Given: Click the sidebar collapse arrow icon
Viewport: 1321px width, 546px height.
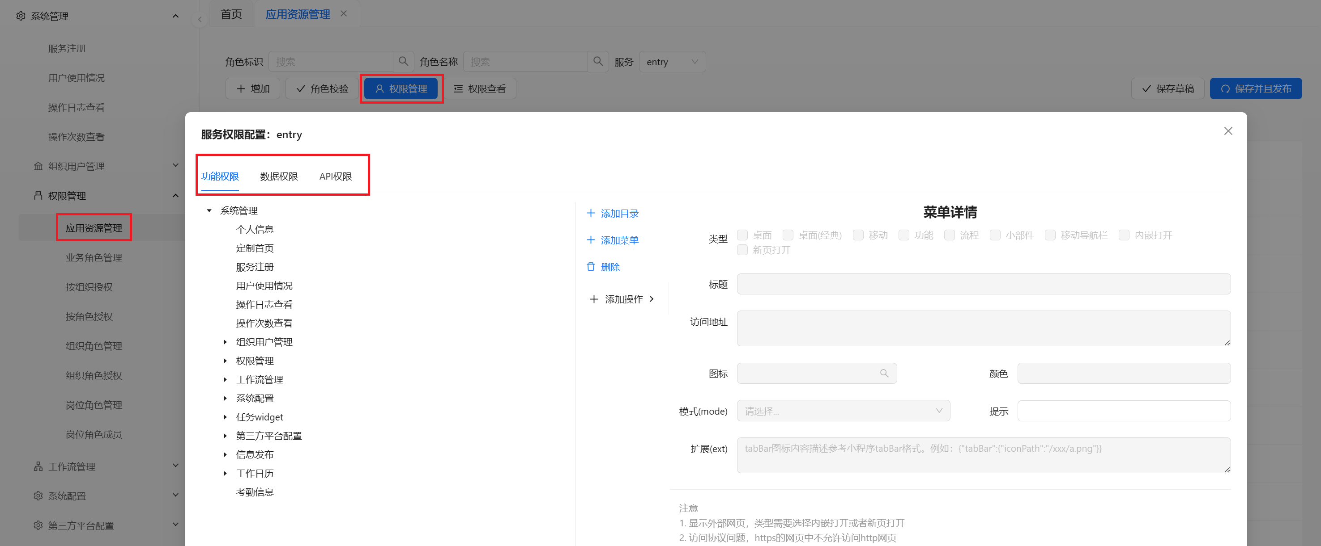Looking at the screenshot, I should pyautogui.click(x=200, y=20).
